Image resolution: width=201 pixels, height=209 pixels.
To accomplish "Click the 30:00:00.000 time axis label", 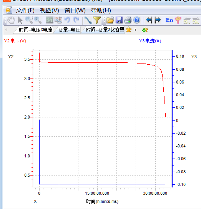I will tap(155, 193).
